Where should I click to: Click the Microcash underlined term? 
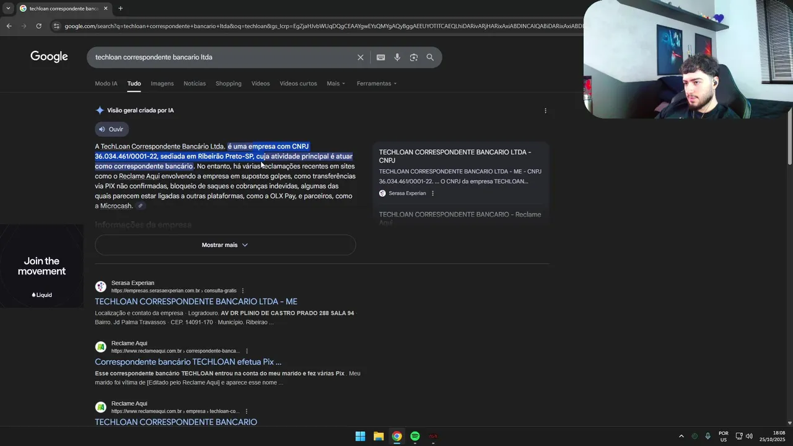point(116,206)
